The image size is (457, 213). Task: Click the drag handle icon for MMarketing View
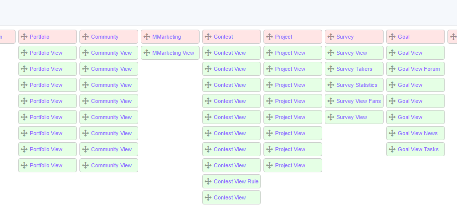147,53
